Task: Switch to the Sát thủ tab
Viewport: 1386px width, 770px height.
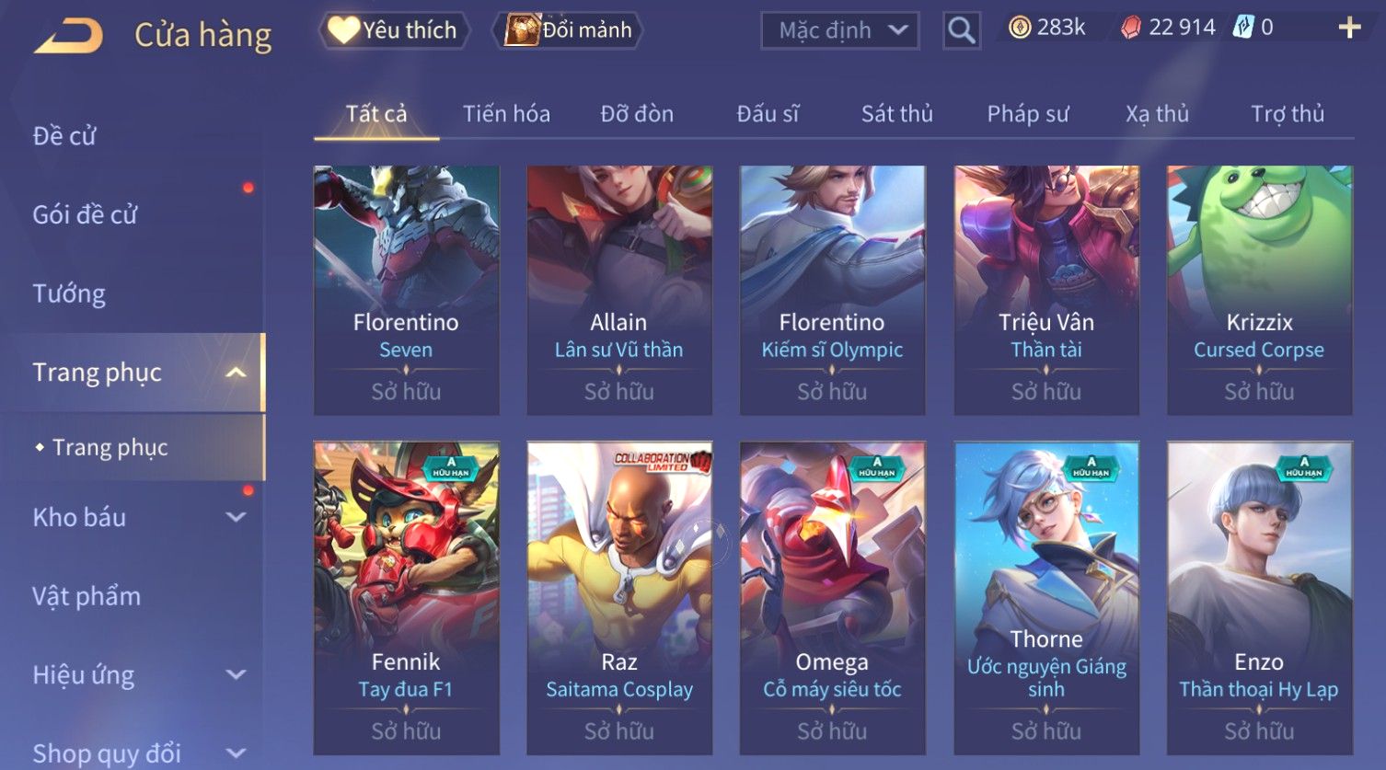Action: coord(896,114)
